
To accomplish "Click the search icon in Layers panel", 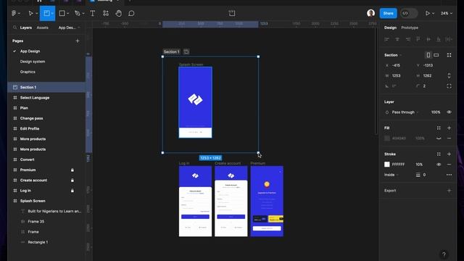I will pyautogui.click(x=14, y=28).
